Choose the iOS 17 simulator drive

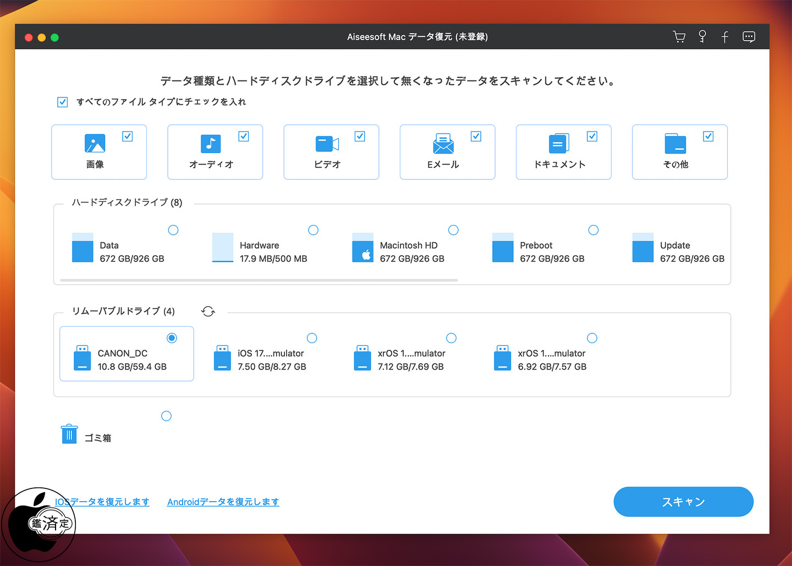(x=312, y=338)
